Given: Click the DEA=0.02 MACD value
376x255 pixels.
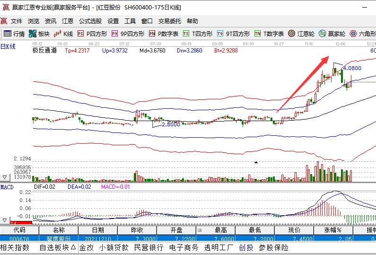Looking at the screenshot, I should pyautogui.click(x=79, y=187).
